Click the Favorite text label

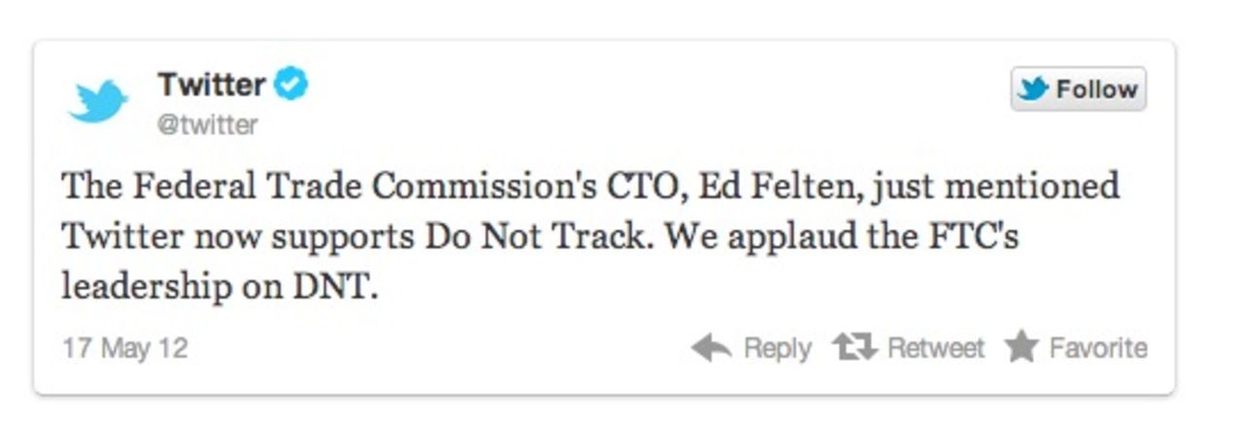pos(1097,347)
